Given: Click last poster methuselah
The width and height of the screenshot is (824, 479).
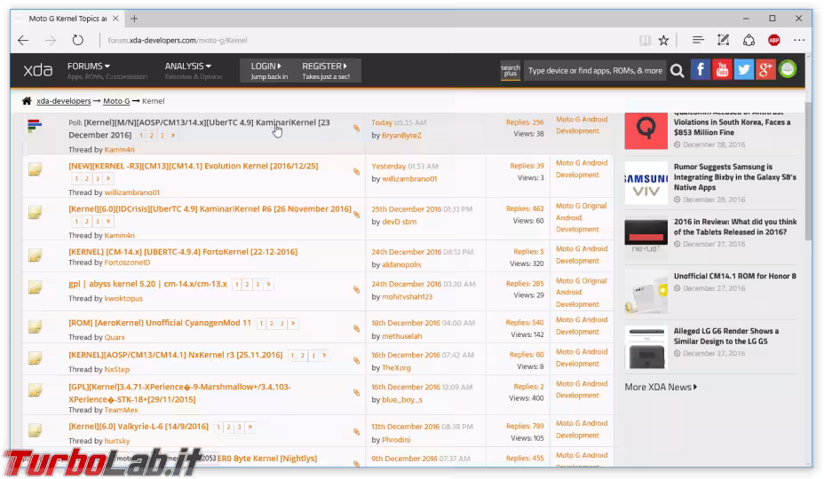Looking at the screenshot, I should 402,336.
